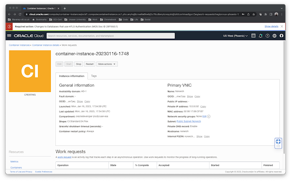The width and height of the screenshot is (291, 181).
Task: Click the share icon in the address bar
Action: [248, 14]
